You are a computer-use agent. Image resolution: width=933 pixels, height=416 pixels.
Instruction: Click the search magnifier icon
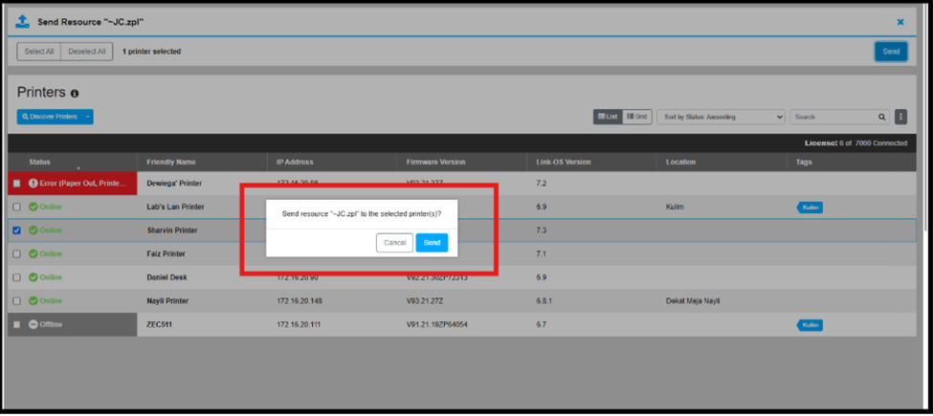coord(882,117)
